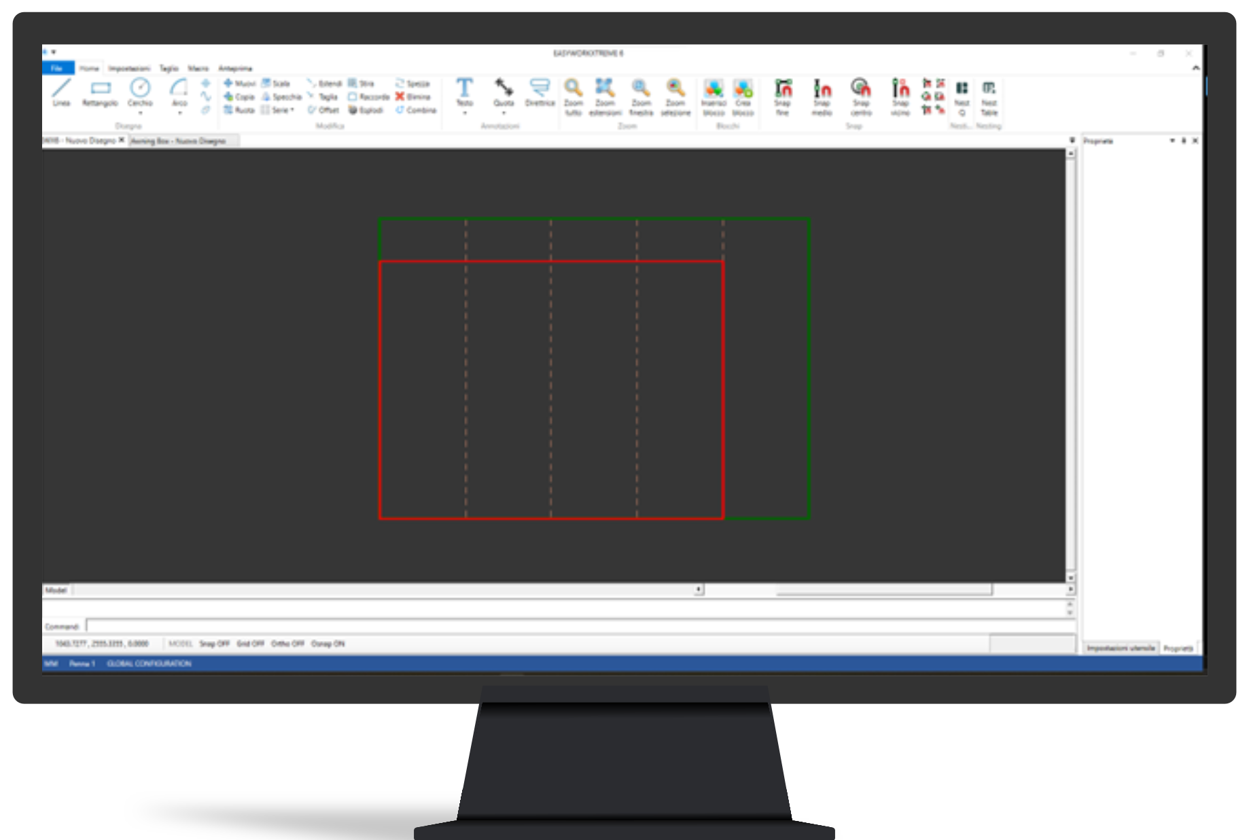Screen dimensions: 1249x840
Task: Toggle Grid OFF in the status bar
Action: (x=251, y=643)
